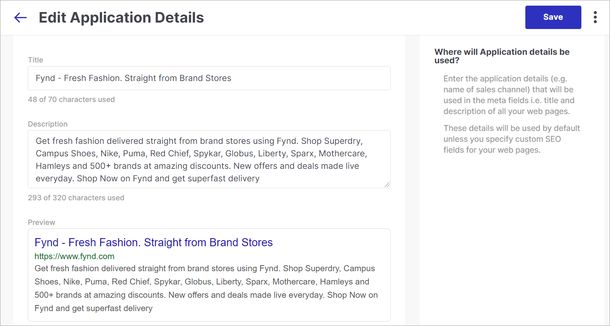
Task: Open the three-dot more options menu
Action: 595,17
